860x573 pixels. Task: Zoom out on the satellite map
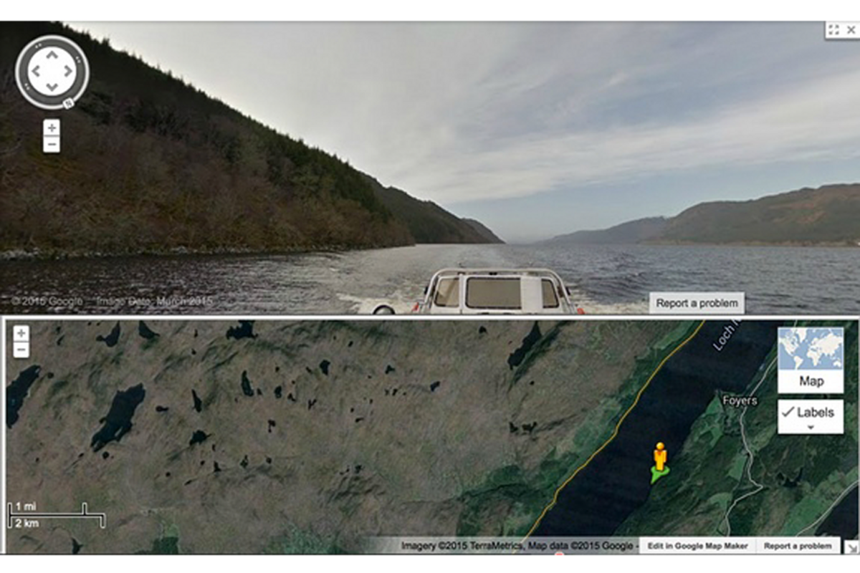click(x=21, y=350)
